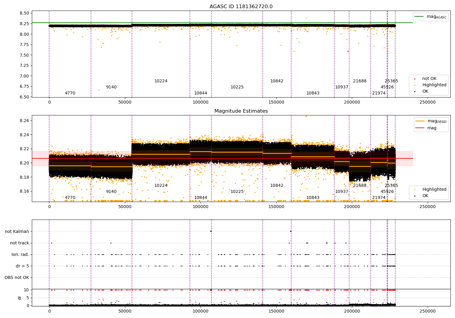Click obsid label 10844 in top panel
The image size is (455, 318).
coord(201,93)
